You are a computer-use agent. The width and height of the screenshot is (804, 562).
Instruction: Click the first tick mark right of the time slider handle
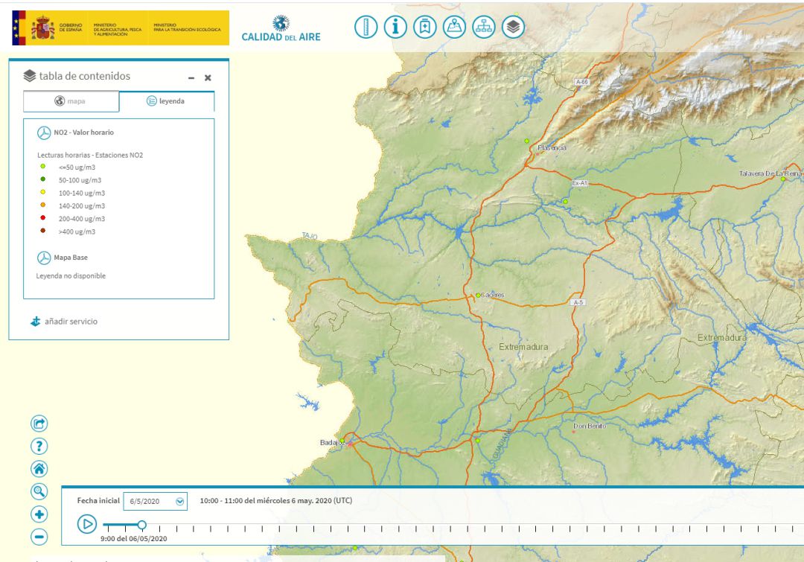(159, 529)
